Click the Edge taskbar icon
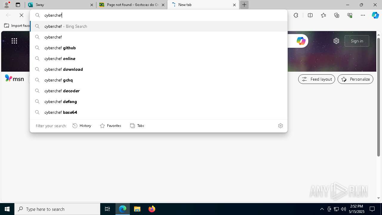 [x=123, y=209]
